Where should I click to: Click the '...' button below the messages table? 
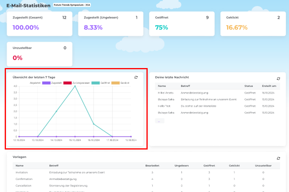(x=159, y=121)
